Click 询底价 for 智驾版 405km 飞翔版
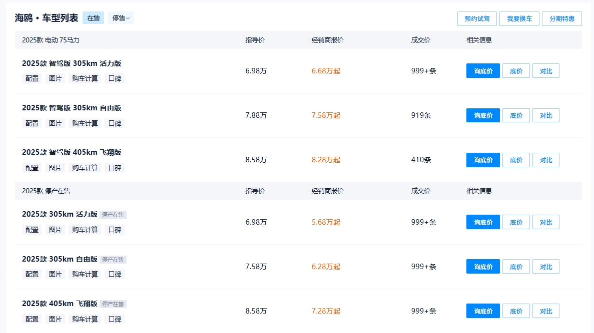This screenshot has height=333, width=594. pos(483,160)
